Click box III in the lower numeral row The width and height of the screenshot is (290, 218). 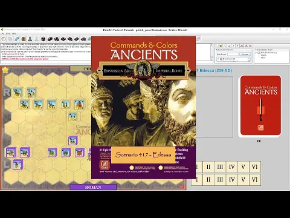click(x=220, y=180)
